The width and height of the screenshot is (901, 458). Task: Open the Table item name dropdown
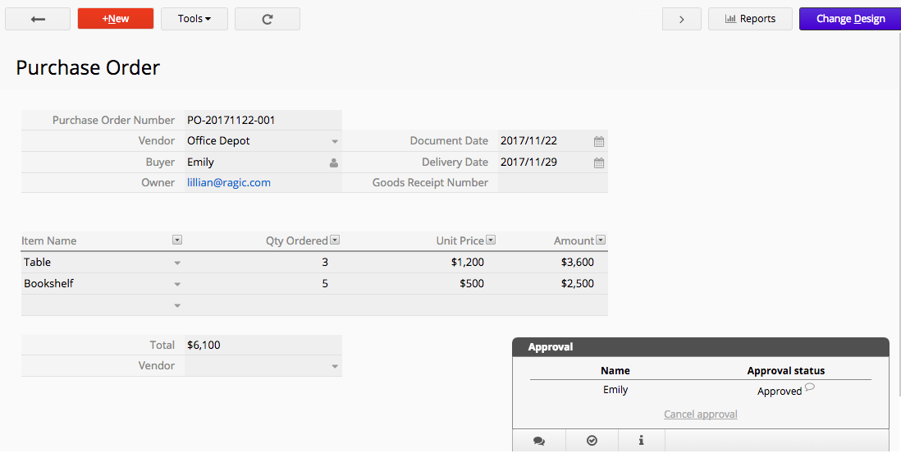[177, 263]
